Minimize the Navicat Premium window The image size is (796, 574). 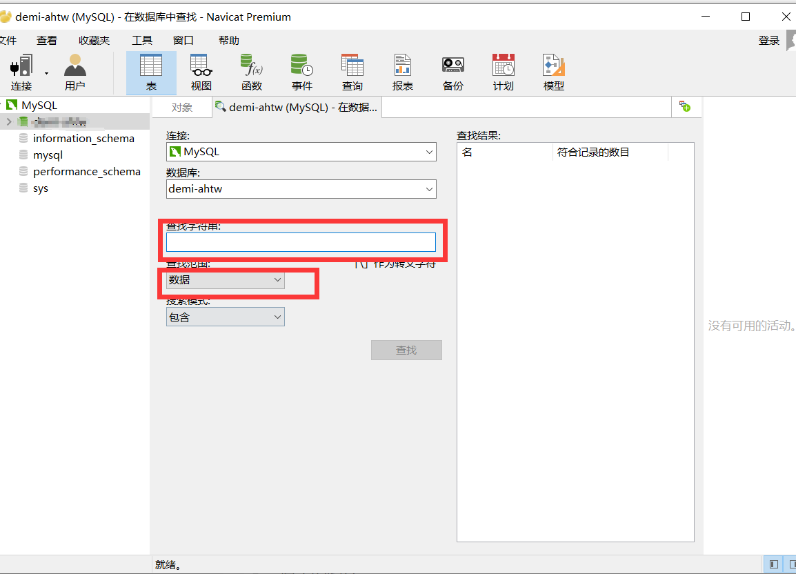coord(706,17)
